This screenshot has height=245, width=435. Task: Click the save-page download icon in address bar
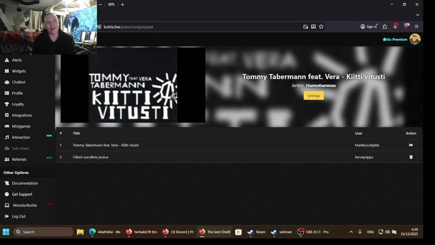(313, 27)
